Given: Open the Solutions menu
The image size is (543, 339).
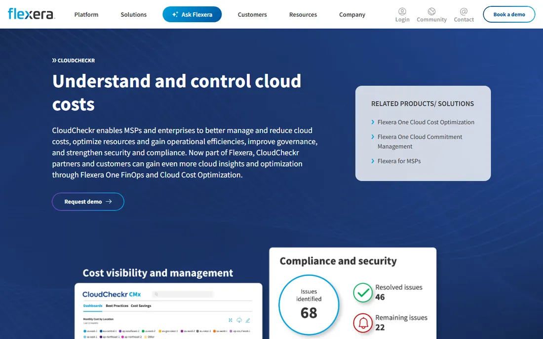Looking at the screenshot, I should (134, 14).
